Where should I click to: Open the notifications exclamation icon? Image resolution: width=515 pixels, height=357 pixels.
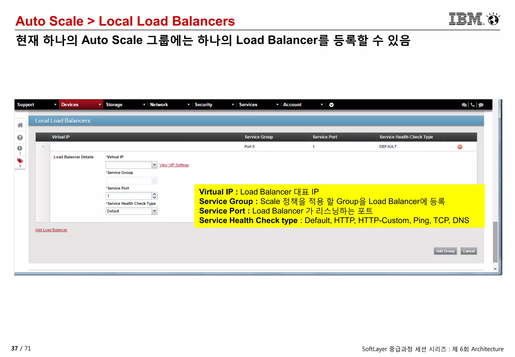tap(20, 148)
